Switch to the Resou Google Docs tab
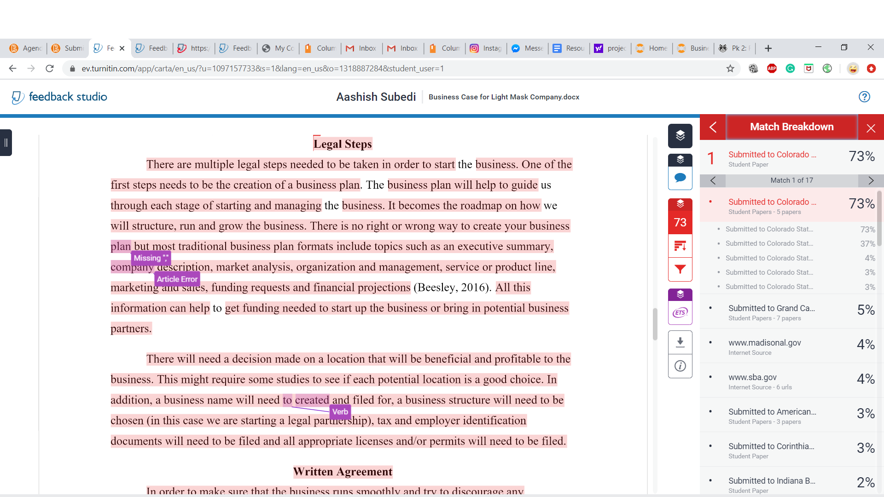Screen dimensions: 884x497 569,48
